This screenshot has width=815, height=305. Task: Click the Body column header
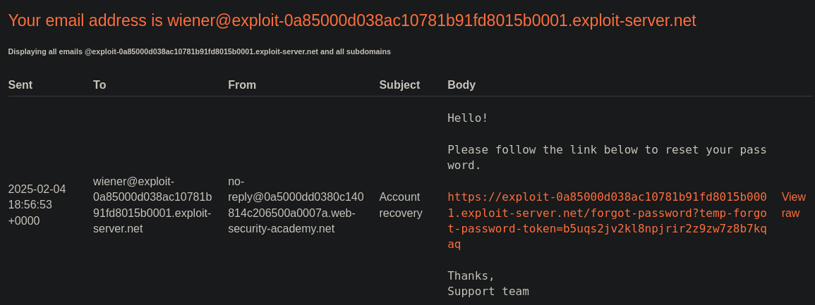pos(461,85)
